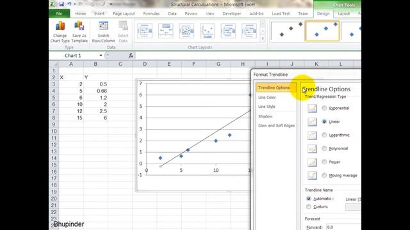Screen dimensions: 410x230
Task: Click the Undo icon in quick access toolbar
Action: click(x=69, y=4)
